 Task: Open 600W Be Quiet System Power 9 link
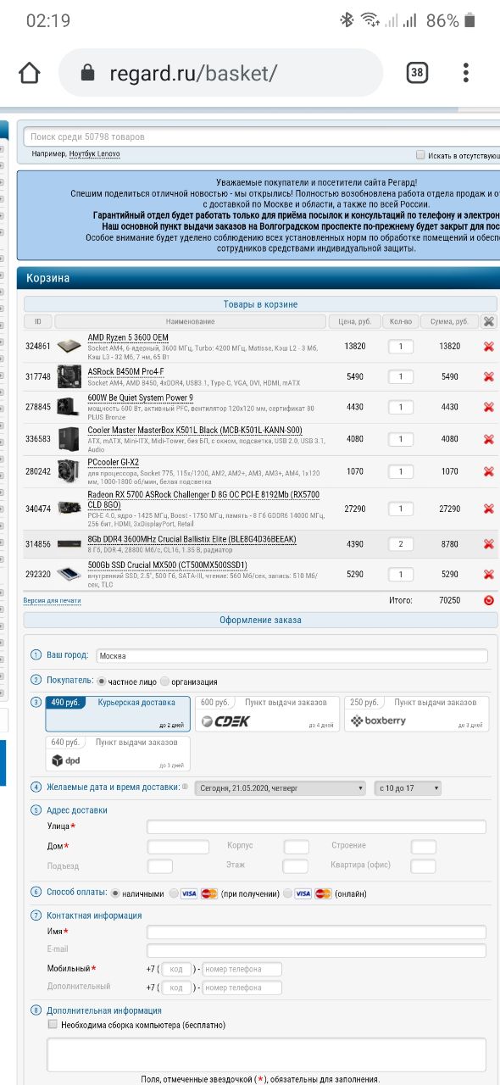click(x=140, y=398)
